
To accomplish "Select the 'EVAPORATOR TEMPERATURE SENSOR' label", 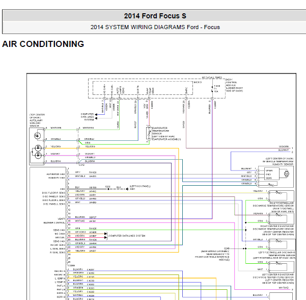I will pyautogui.click(x=166, y=134).
